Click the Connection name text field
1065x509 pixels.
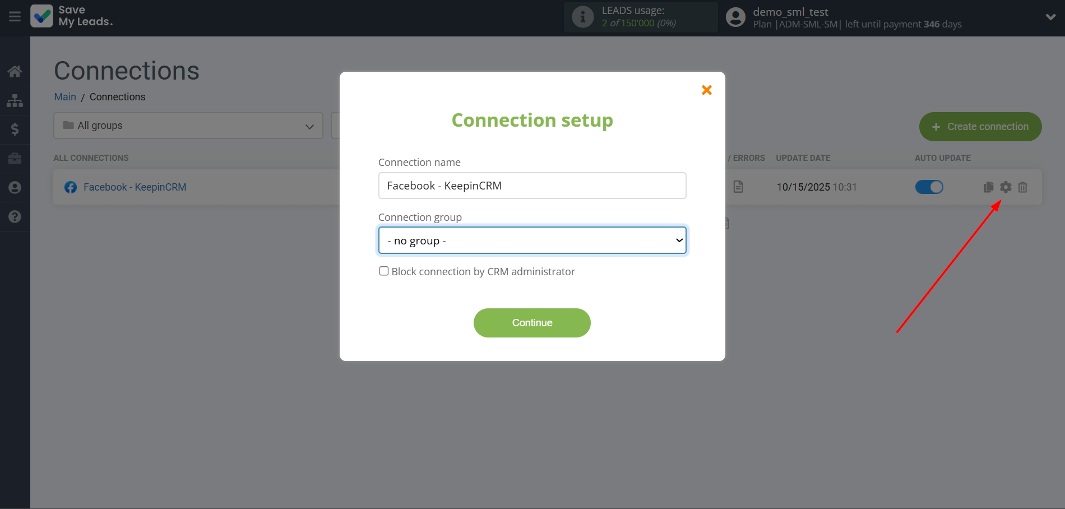tap(532, 186)
